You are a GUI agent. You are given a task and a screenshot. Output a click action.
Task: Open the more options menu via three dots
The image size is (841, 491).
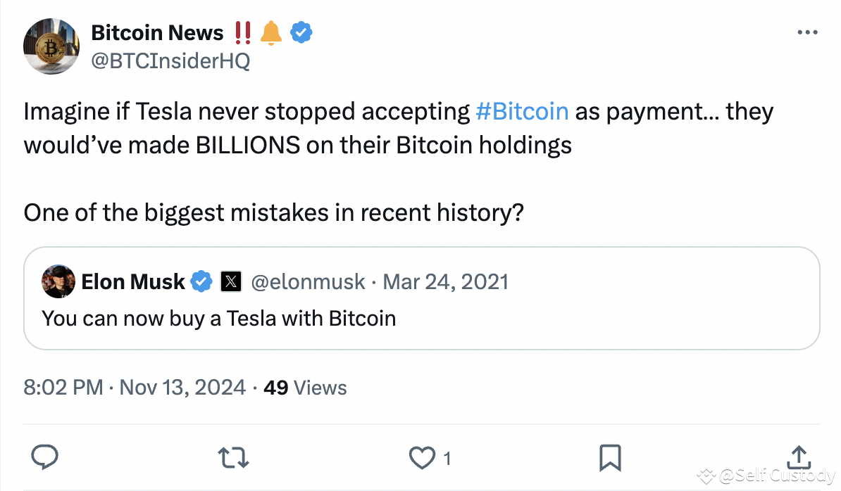807,32
